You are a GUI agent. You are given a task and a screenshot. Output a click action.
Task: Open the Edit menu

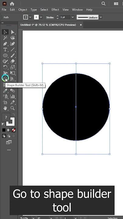(12, 10)
